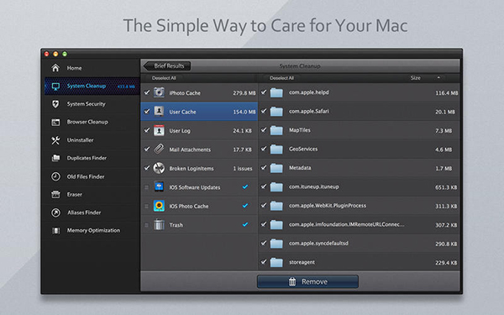
Task: Go back to Brief Results
Action: [167, 66]
